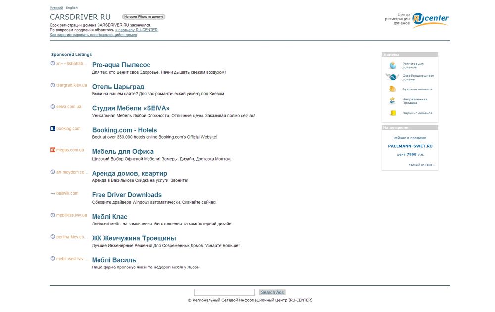Click the globe icon beside xn----8sbah3b

(53, 63)
